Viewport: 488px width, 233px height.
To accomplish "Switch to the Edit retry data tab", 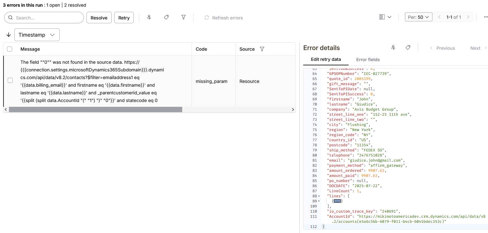I will pyautogui.click(x=326, y=60).
